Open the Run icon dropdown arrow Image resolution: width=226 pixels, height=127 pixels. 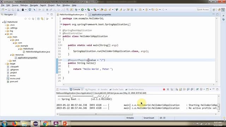click(85, 10)
